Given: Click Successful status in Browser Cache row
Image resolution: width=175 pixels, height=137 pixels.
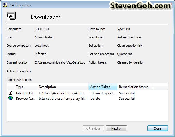Looking at the screenshot, I should pyautogui.click(x=127, y=99).
